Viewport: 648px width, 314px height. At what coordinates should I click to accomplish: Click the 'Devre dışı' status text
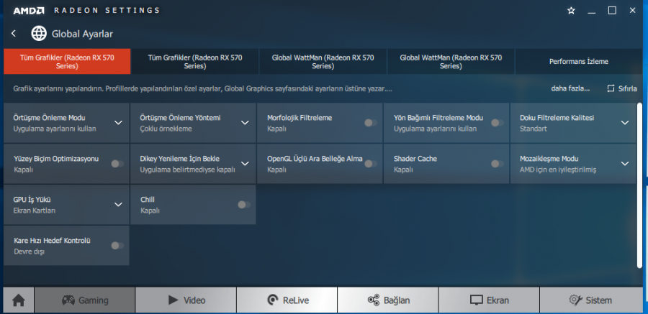coord(29,251)
